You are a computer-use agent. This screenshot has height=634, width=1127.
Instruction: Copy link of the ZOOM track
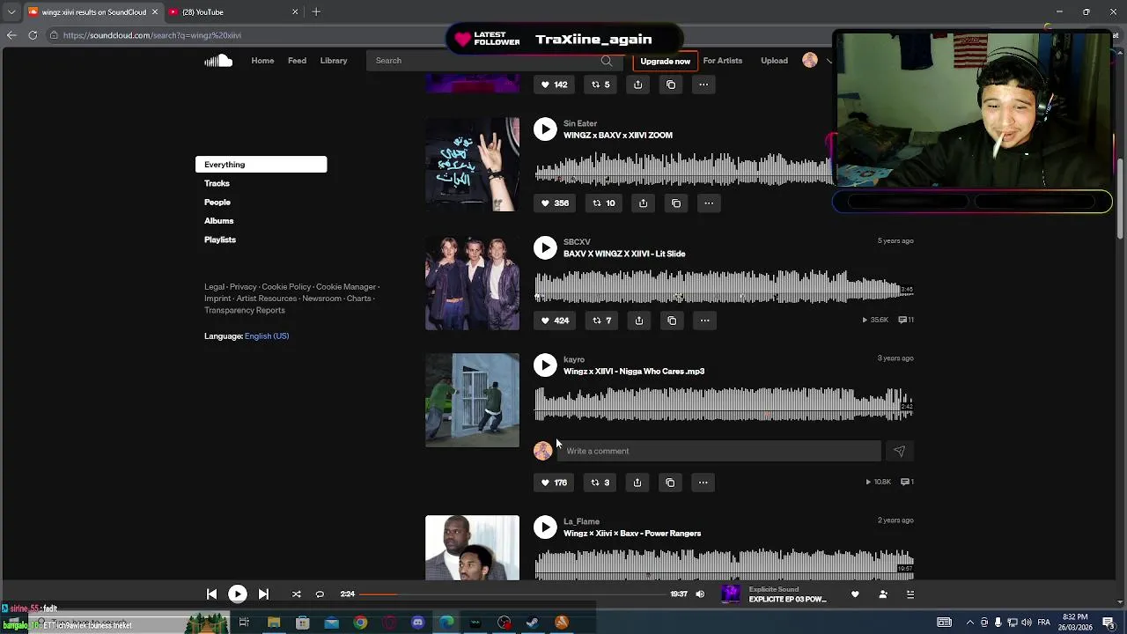tap(676, 203)
